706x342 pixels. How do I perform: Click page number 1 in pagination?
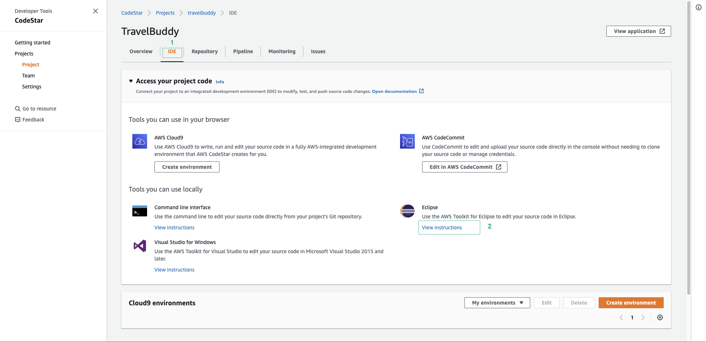click(x=632, y=317)
